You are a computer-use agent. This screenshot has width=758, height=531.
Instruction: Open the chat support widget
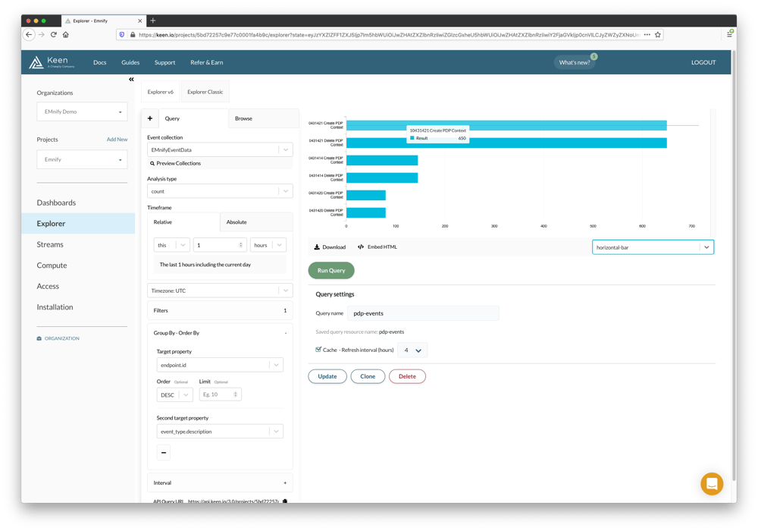pyautogui.click(x=712, y=484)
